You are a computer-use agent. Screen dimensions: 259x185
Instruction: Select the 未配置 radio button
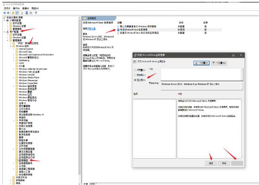point(135,70)
